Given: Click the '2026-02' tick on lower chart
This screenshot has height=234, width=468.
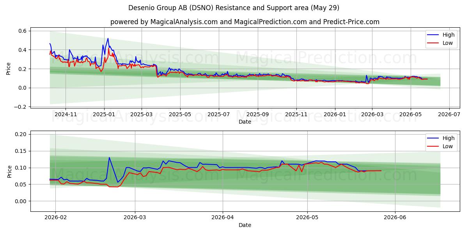Looking at the screenshot, I should (x=55, y=218).
